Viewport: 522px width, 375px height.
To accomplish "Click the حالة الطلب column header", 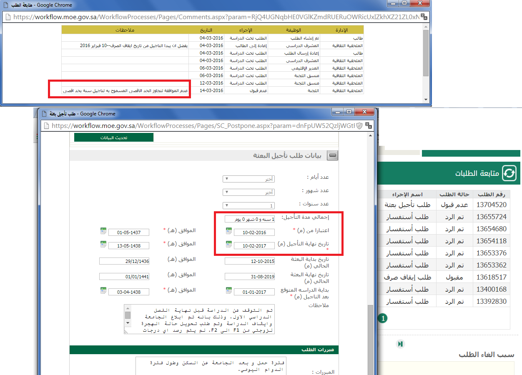I will coord(454,195).
